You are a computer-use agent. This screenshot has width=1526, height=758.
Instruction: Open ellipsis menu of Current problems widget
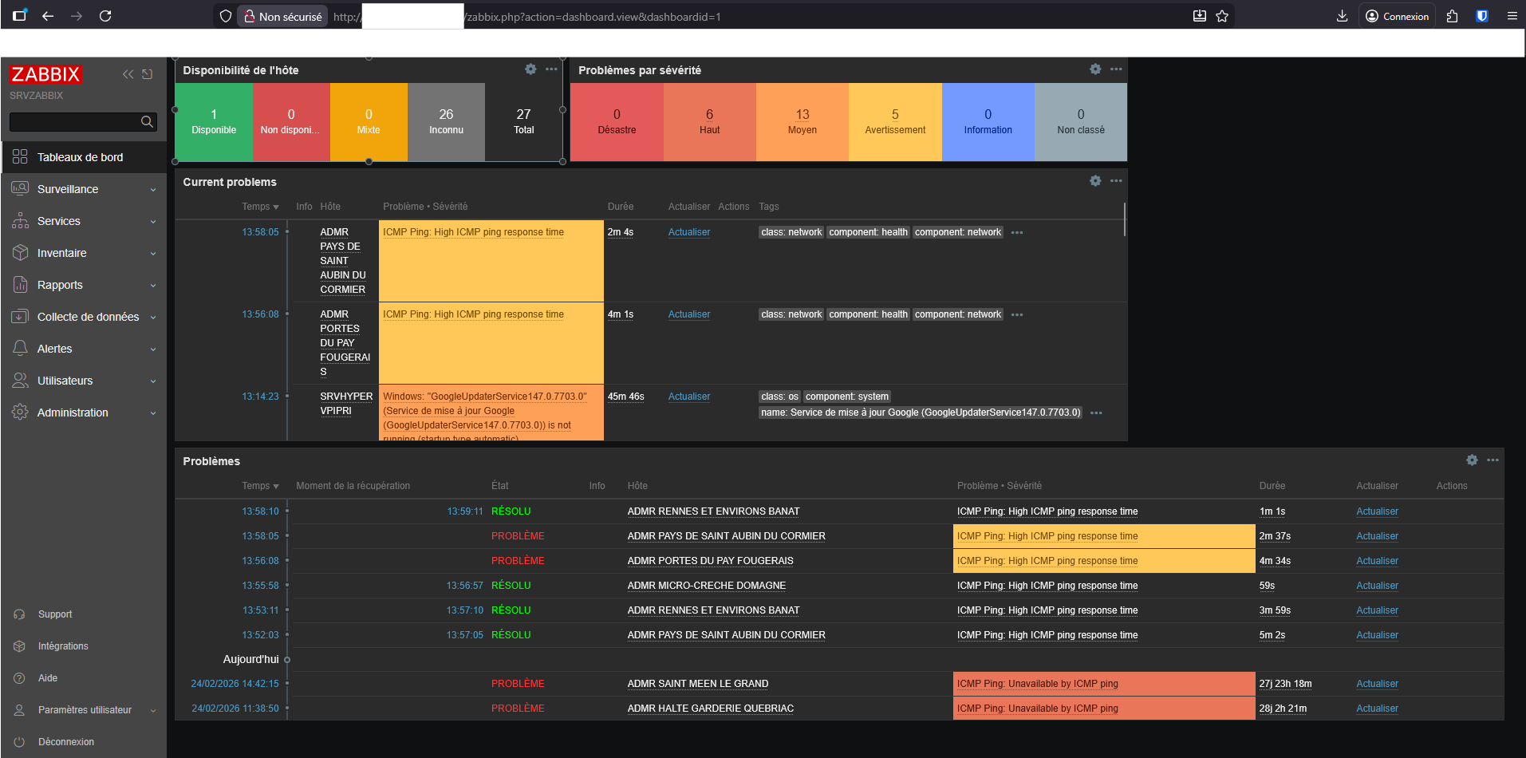[x=1116, y=181]
